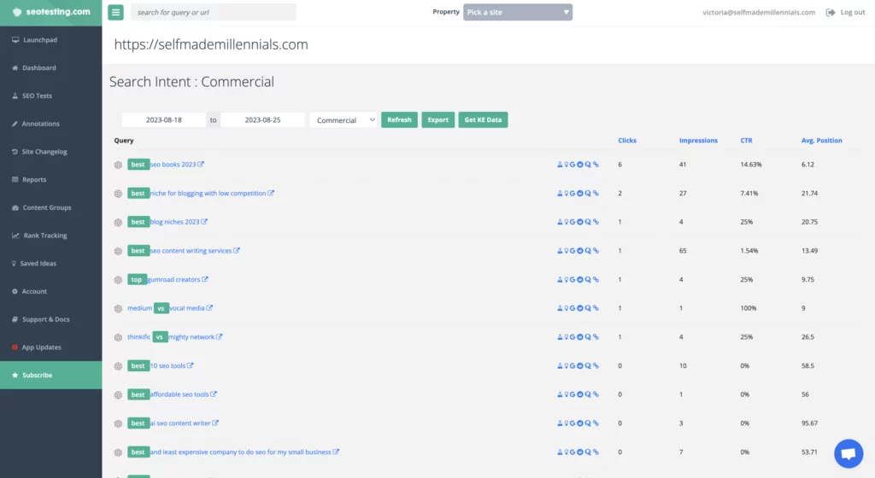Open the external link icon after 'seo content writing services'
Screen dimensions: 875x478
pyautogui.click(x=237, y=251)
